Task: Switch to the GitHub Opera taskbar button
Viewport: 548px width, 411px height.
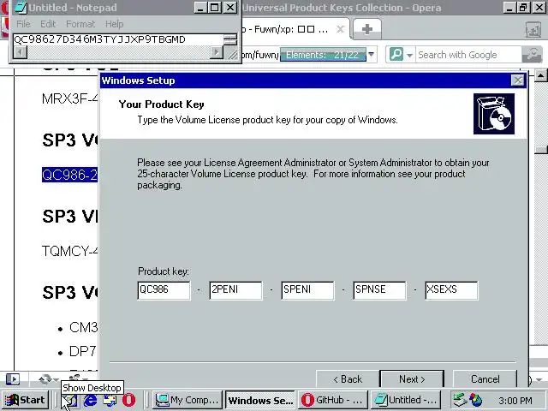Action: [x=333, y=400]
